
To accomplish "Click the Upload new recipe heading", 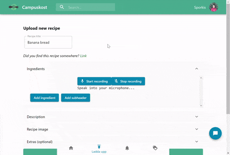I will [42, 28].
